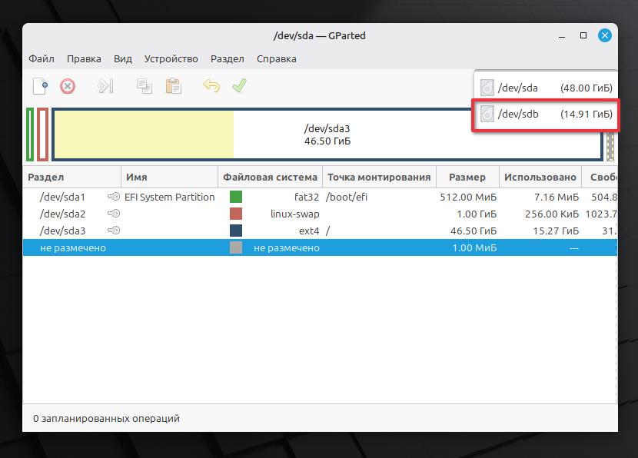Click the Resize/Move partition toolbar icon

(x=105, y=86)
